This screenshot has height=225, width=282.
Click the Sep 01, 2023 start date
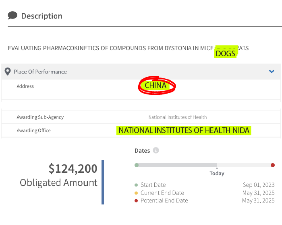(x=258, y=185)
